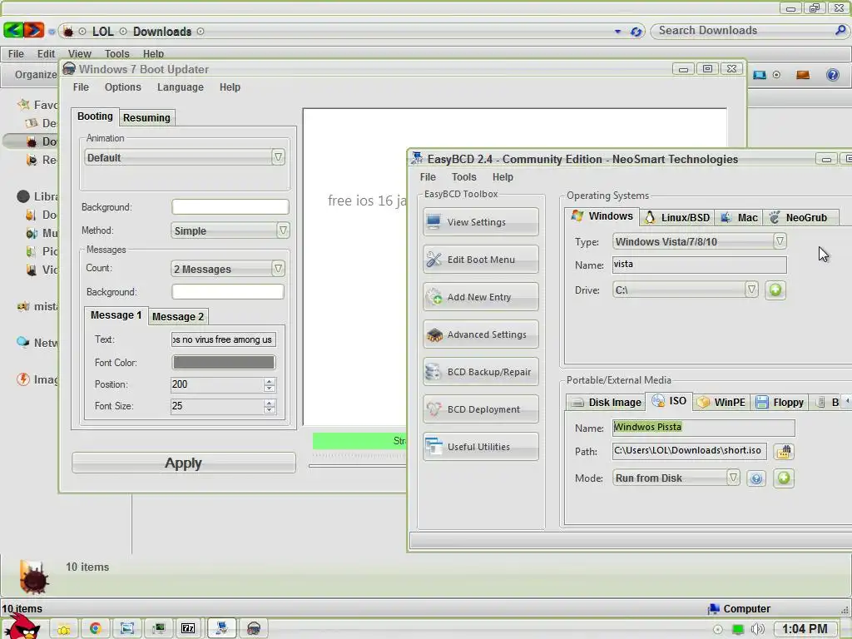Click Downloads in Explorer address breadcrumb

[x=162, y=32]
